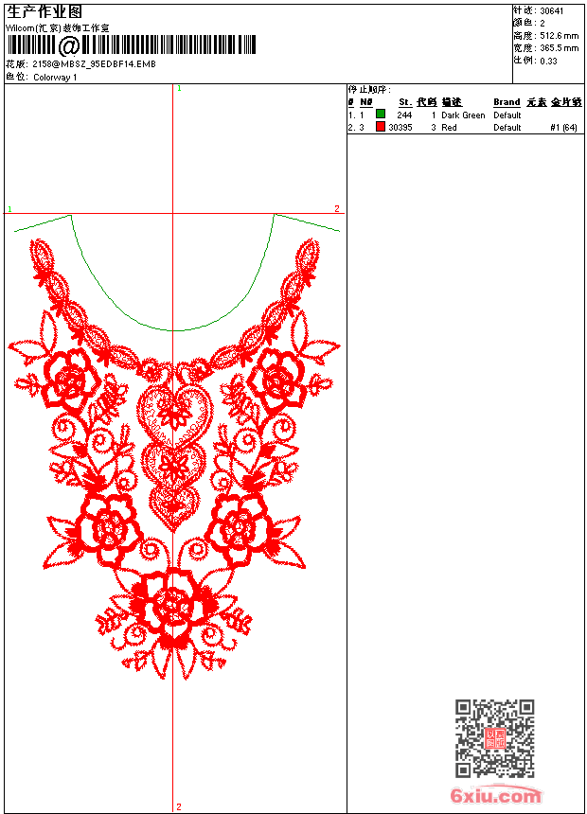The image size is (587, 814).
Task: Click the 金片数 column header
Action: (566, 102)
